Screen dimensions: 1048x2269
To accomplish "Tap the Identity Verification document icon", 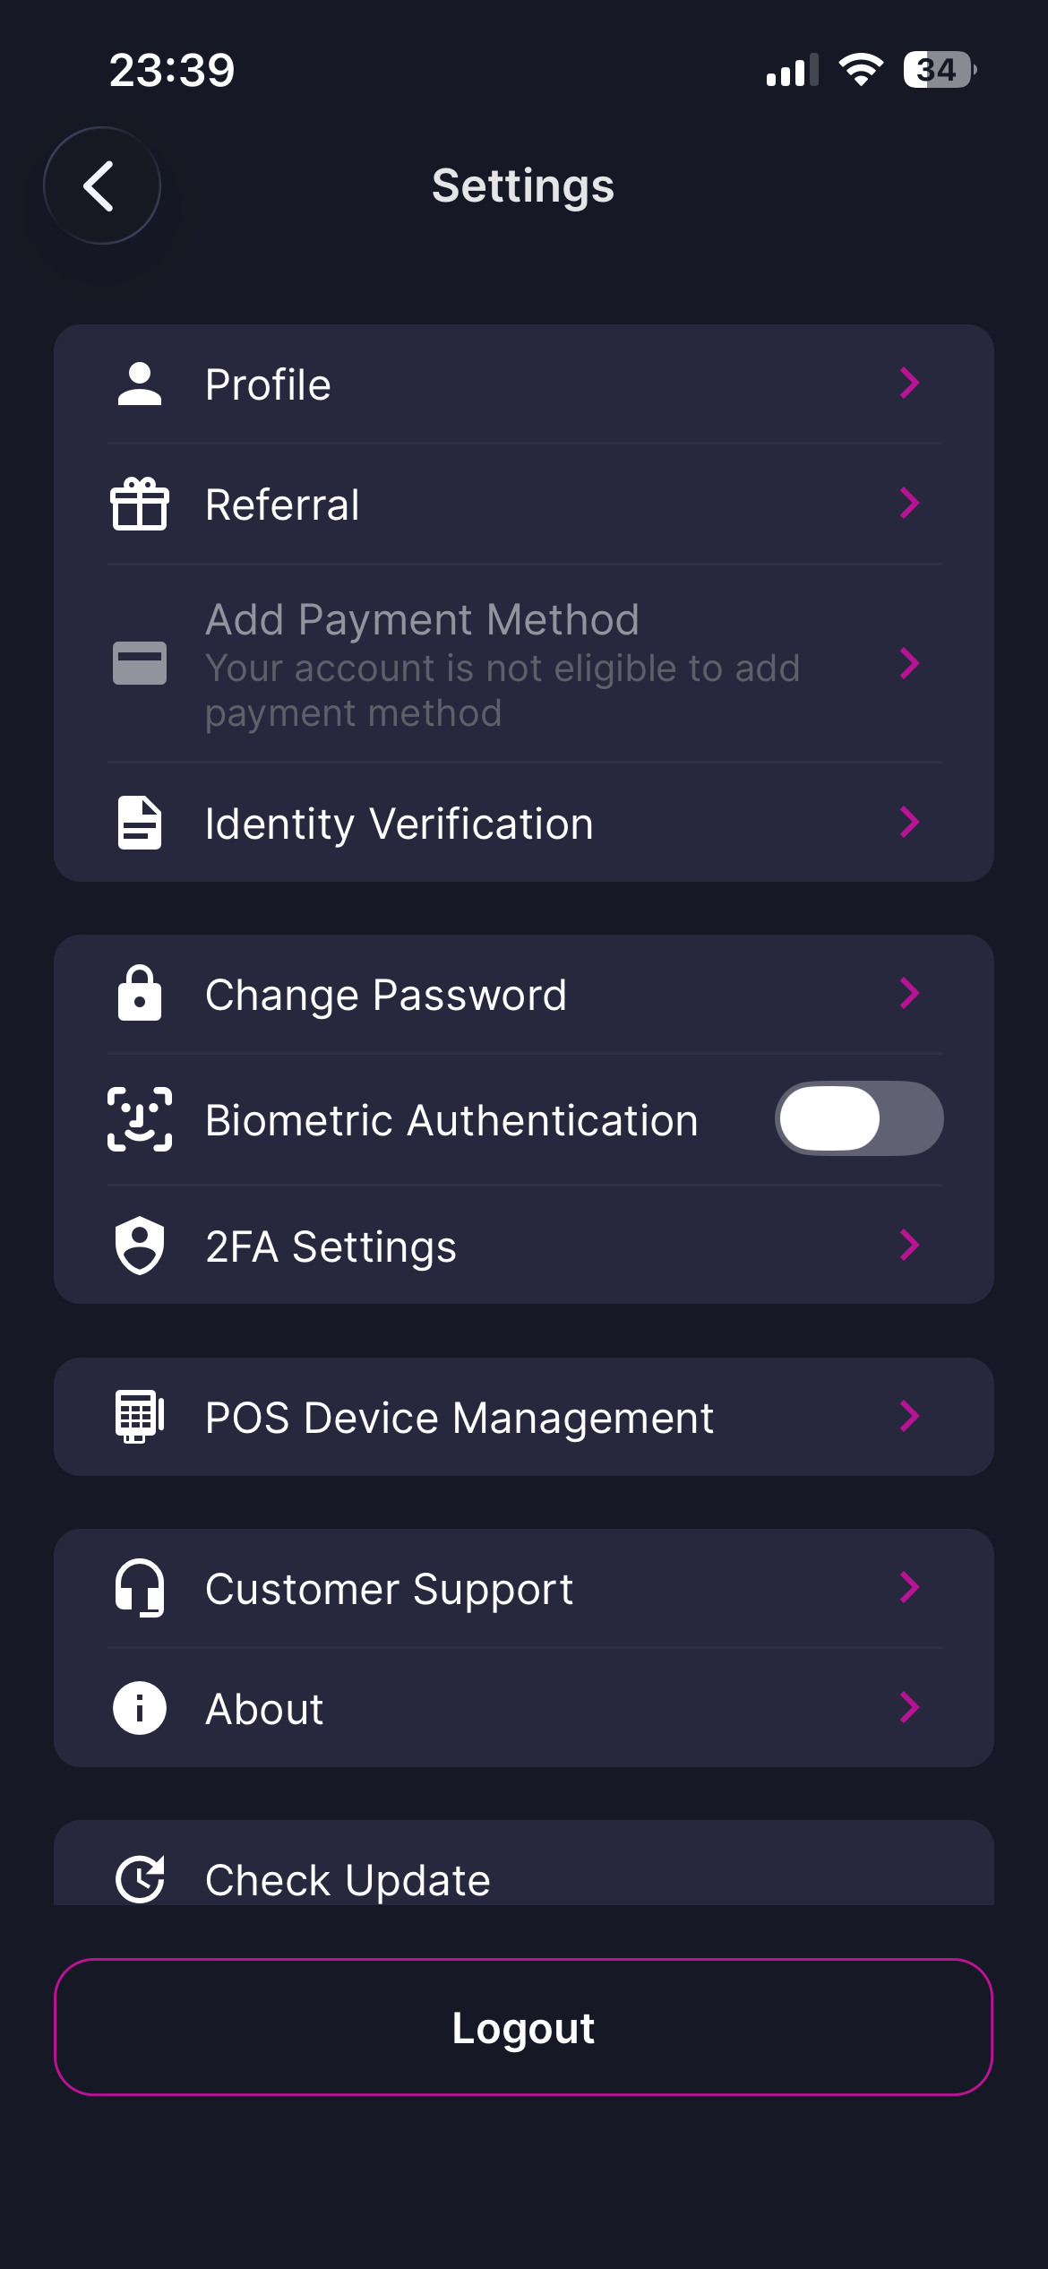I will coord(140,823).
